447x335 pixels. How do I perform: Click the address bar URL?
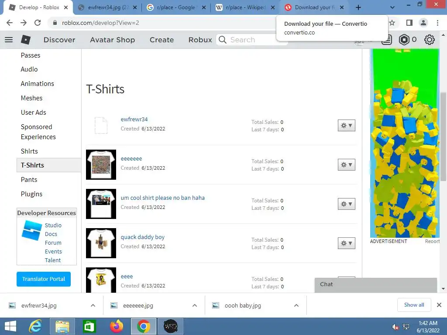(100, 23)
